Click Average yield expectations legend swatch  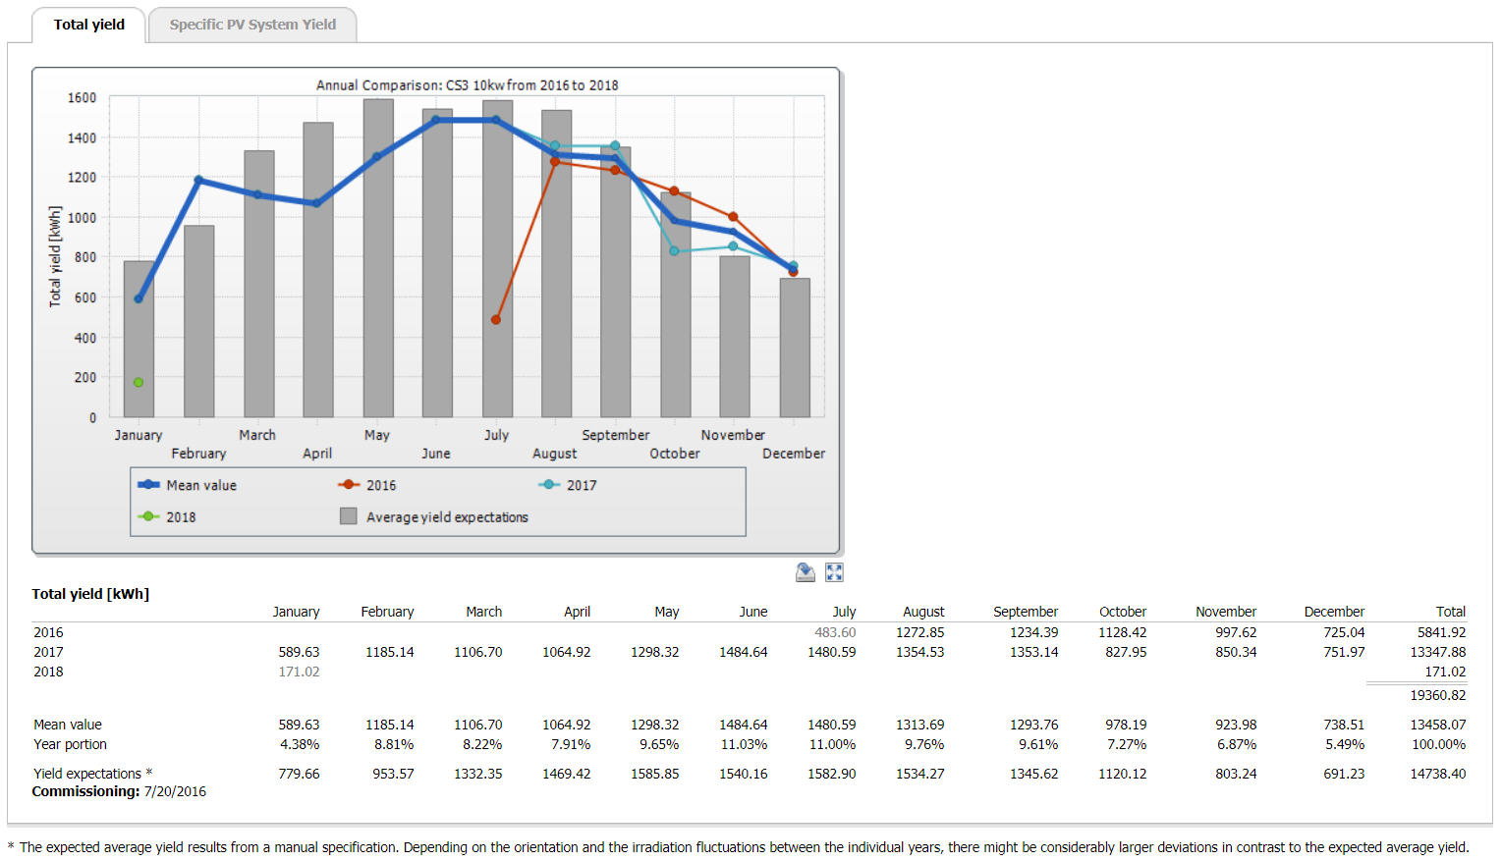348,516
